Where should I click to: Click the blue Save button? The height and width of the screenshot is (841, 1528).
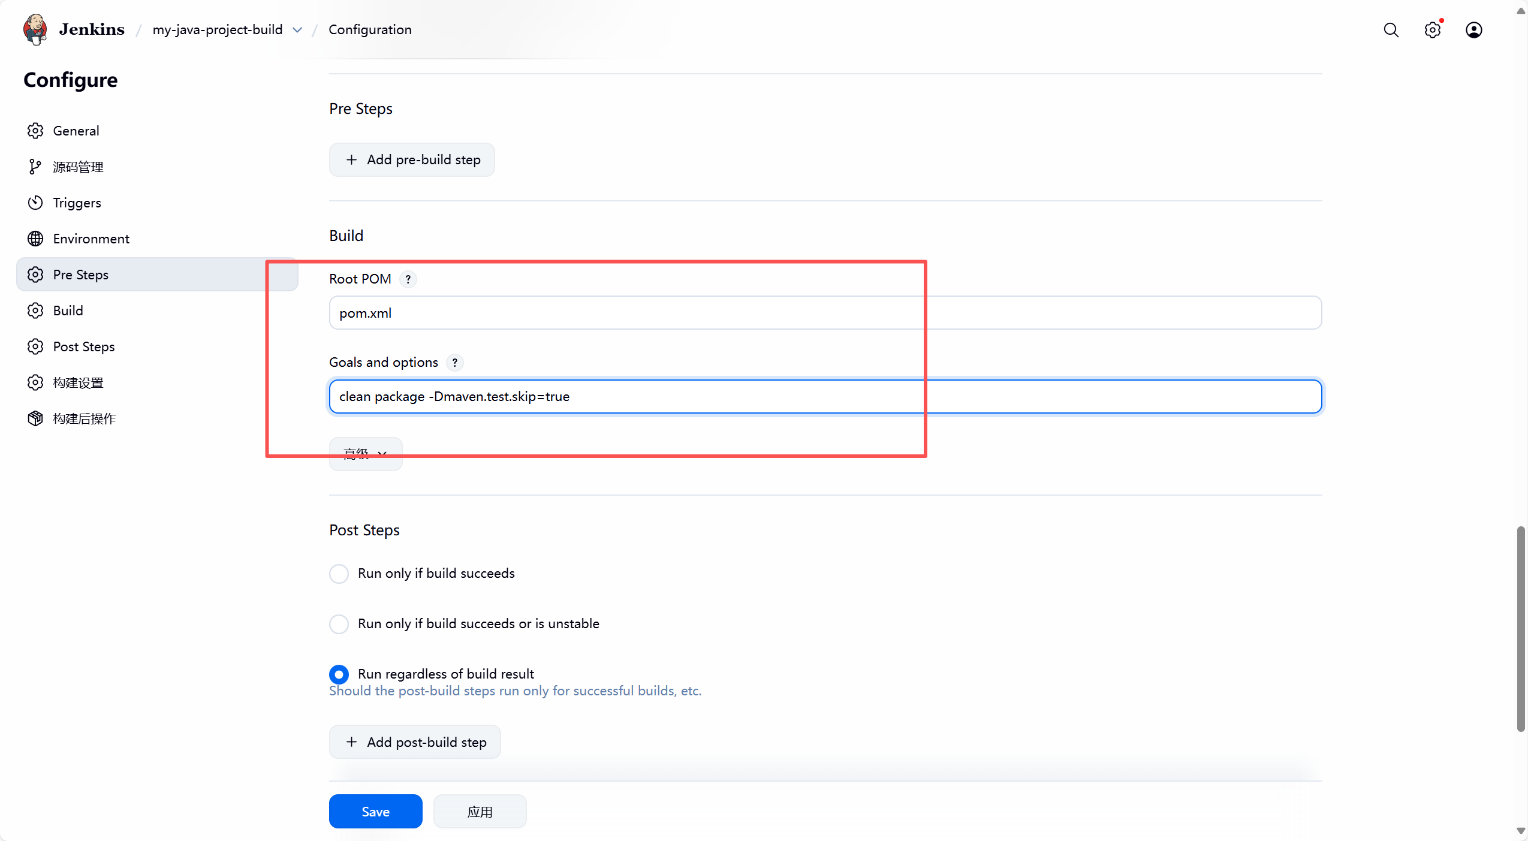point(375,812)
